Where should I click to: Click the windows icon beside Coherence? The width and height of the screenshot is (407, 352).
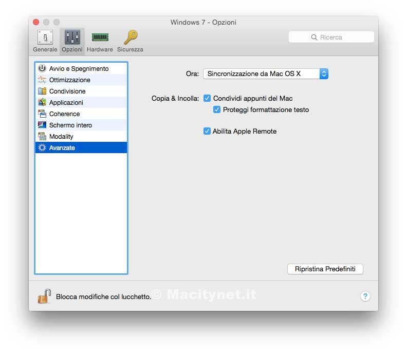coord(42,114)
